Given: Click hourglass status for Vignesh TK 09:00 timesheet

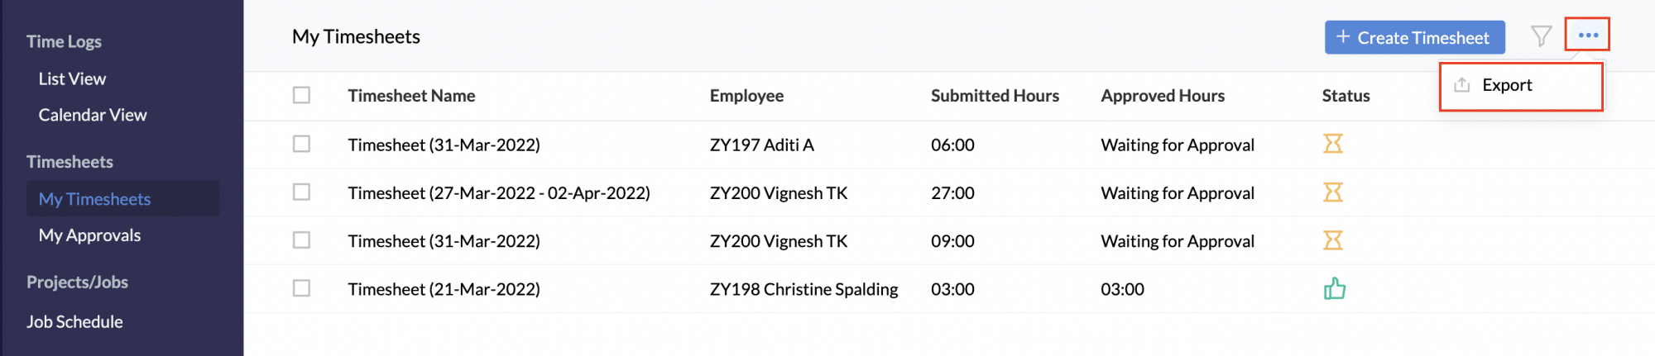Looking at the screenshot, I should pos(1332,240).
